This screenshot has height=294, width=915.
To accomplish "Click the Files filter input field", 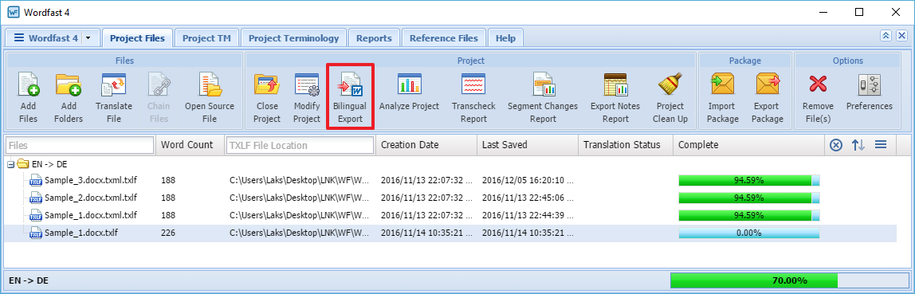I will pos(80,145).
